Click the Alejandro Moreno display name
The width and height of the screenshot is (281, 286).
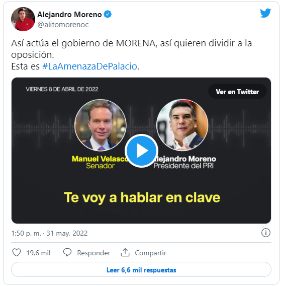pyautogui.click(x=69, y=15)
